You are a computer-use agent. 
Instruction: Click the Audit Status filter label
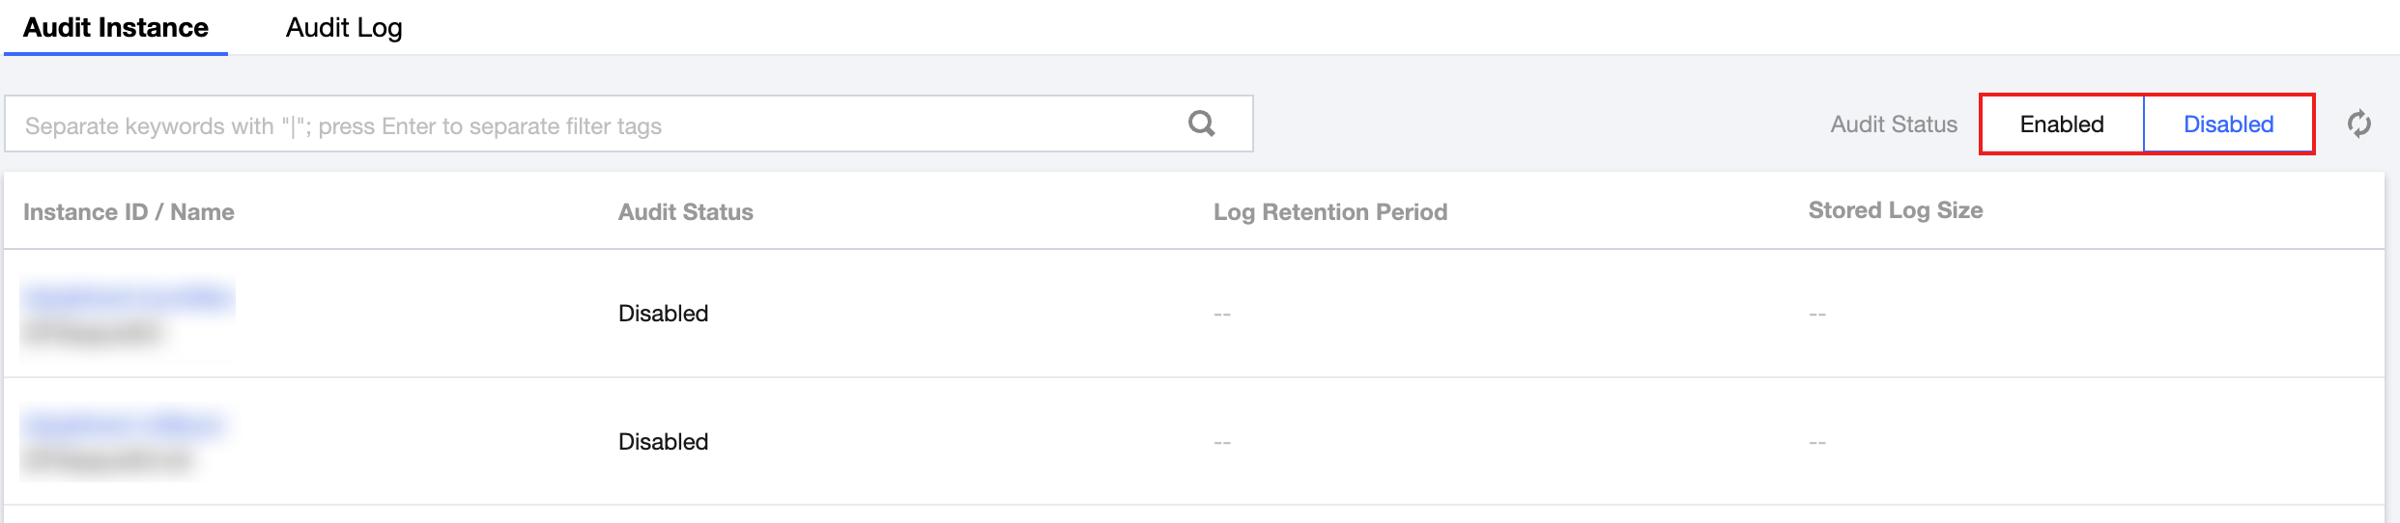pos(1894,124)
